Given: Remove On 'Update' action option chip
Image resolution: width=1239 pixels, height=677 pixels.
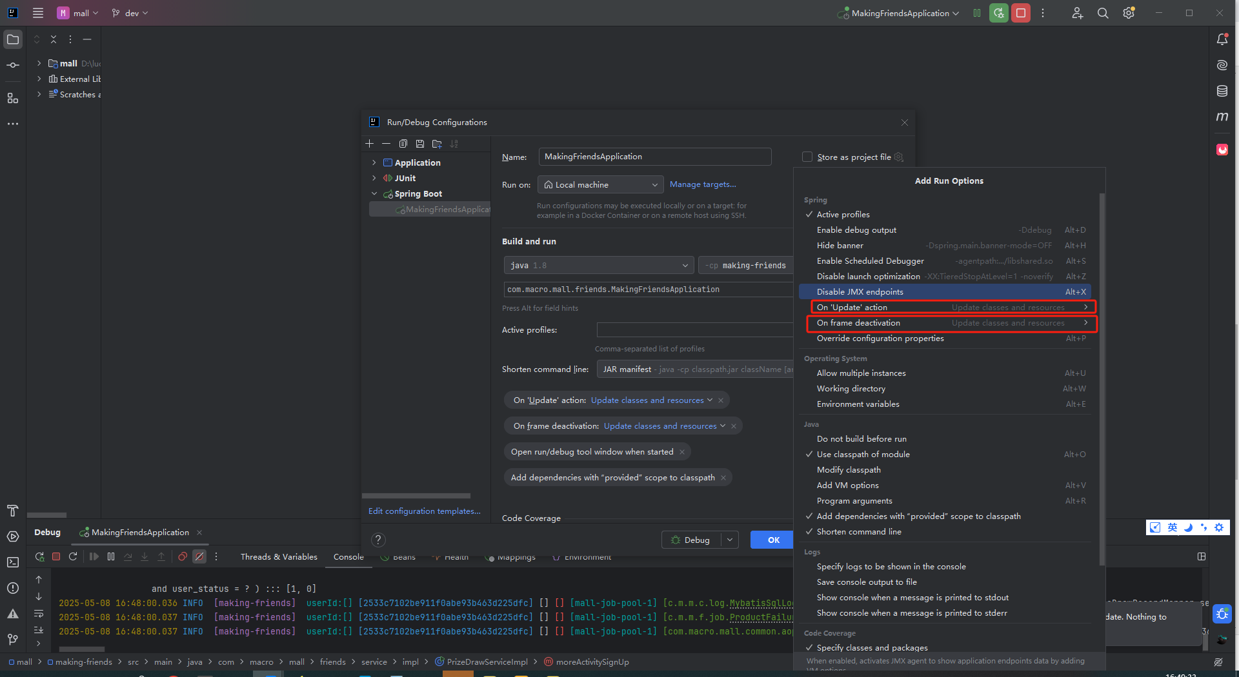Looking at the screenshot, I should pyautogui.click(x=721, y=400).
